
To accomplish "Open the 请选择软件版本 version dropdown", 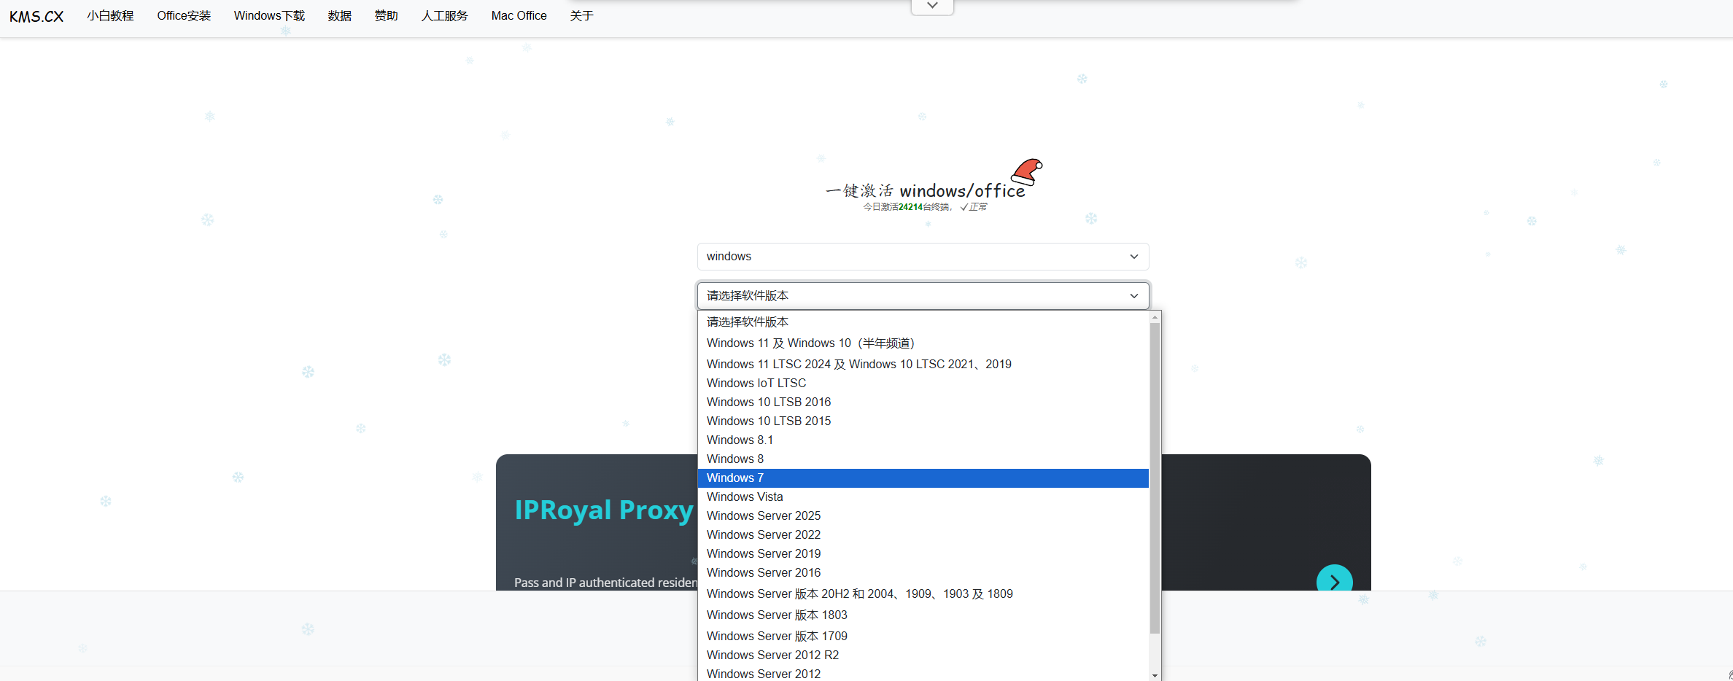I will (x=922, y=295).
